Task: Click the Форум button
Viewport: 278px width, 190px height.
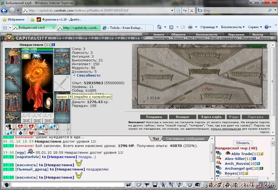Action: [x=234, y=117]
